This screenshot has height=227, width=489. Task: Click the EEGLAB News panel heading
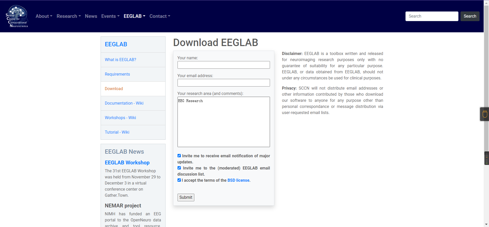coord(124,152)
